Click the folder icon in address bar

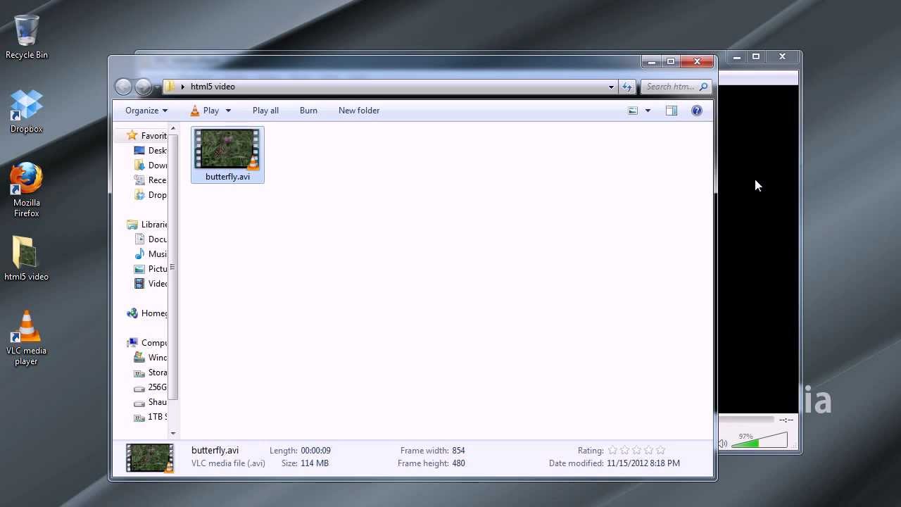170,87
